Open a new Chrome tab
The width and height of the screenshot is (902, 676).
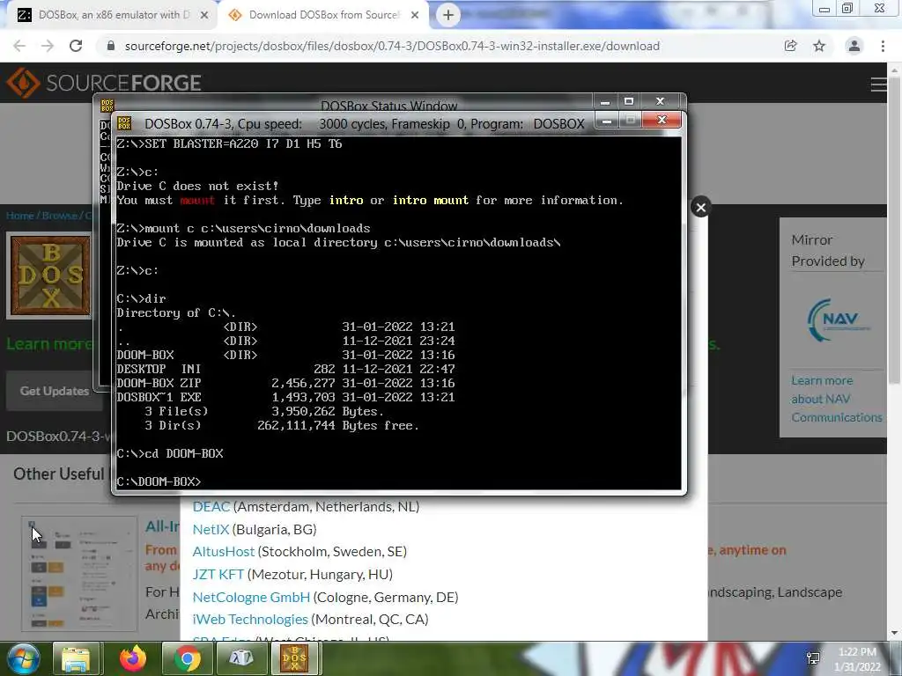click(448, 15)
